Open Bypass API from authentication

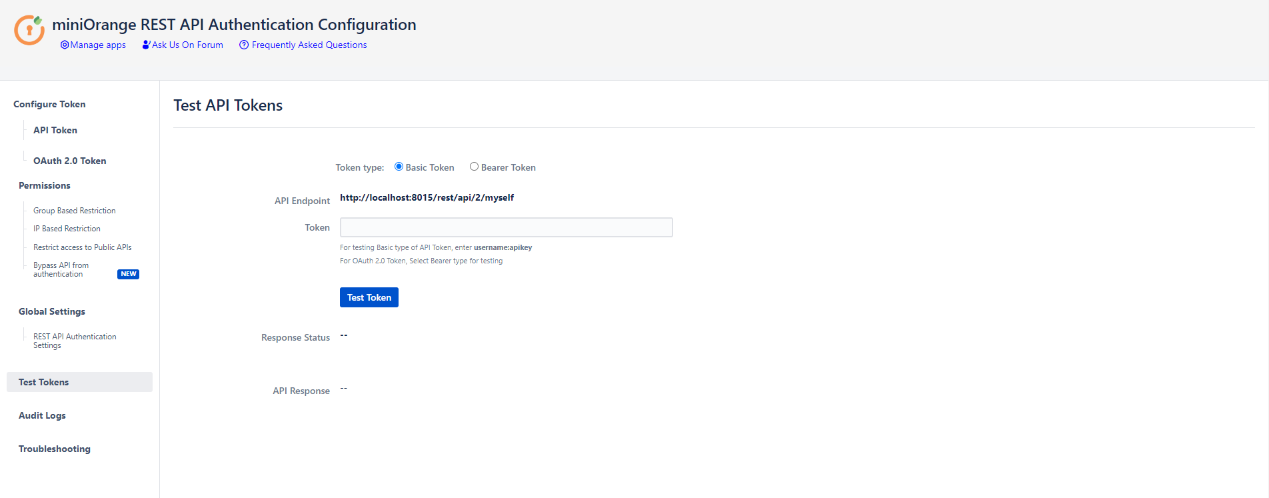(61, 269)
